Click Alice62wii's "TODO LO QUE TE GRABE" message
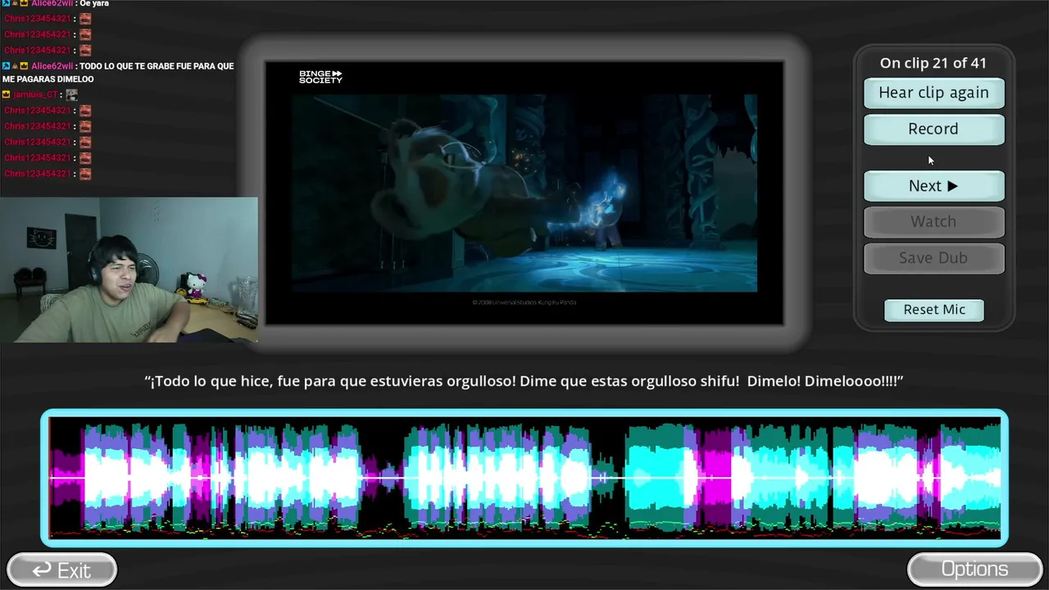The width and height of the screenshot is (1049, 590). pyautogui.click(x=118, y=72)
